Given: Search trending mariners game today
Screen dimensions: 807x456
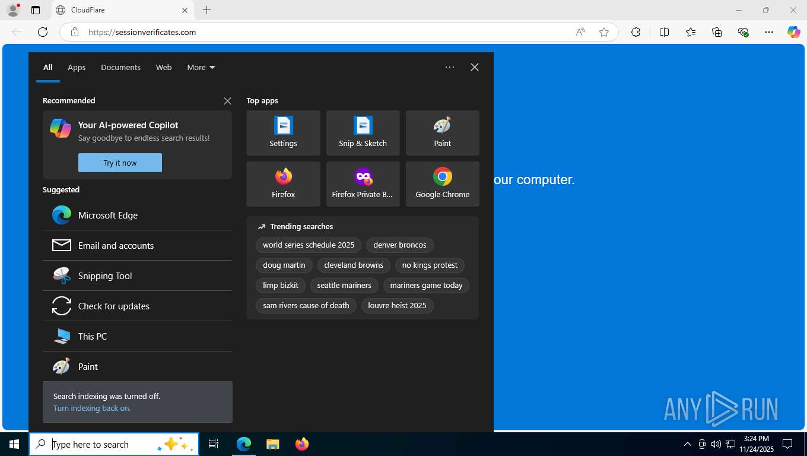Looking at the screenshot, I should coord(426,285).
